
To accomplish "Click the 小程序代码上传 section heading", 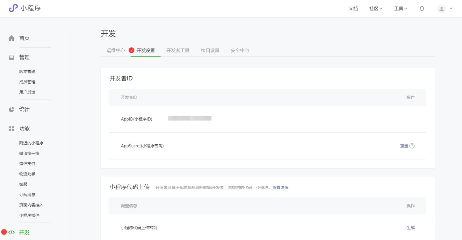I will tap(129, 187).
